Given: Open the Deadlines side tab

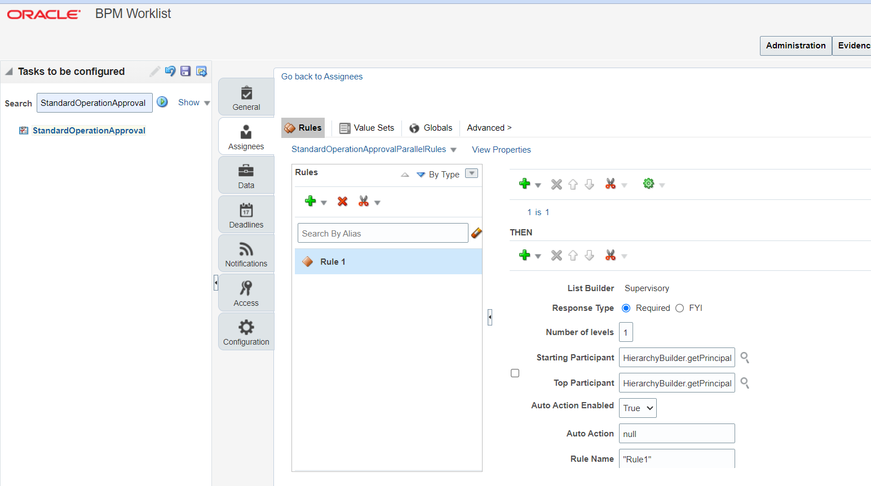Looking at the screenshot, I should click(x=246, y=215).
